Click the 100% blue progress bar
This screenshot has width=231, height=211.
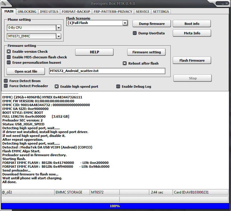pos(115,206)
